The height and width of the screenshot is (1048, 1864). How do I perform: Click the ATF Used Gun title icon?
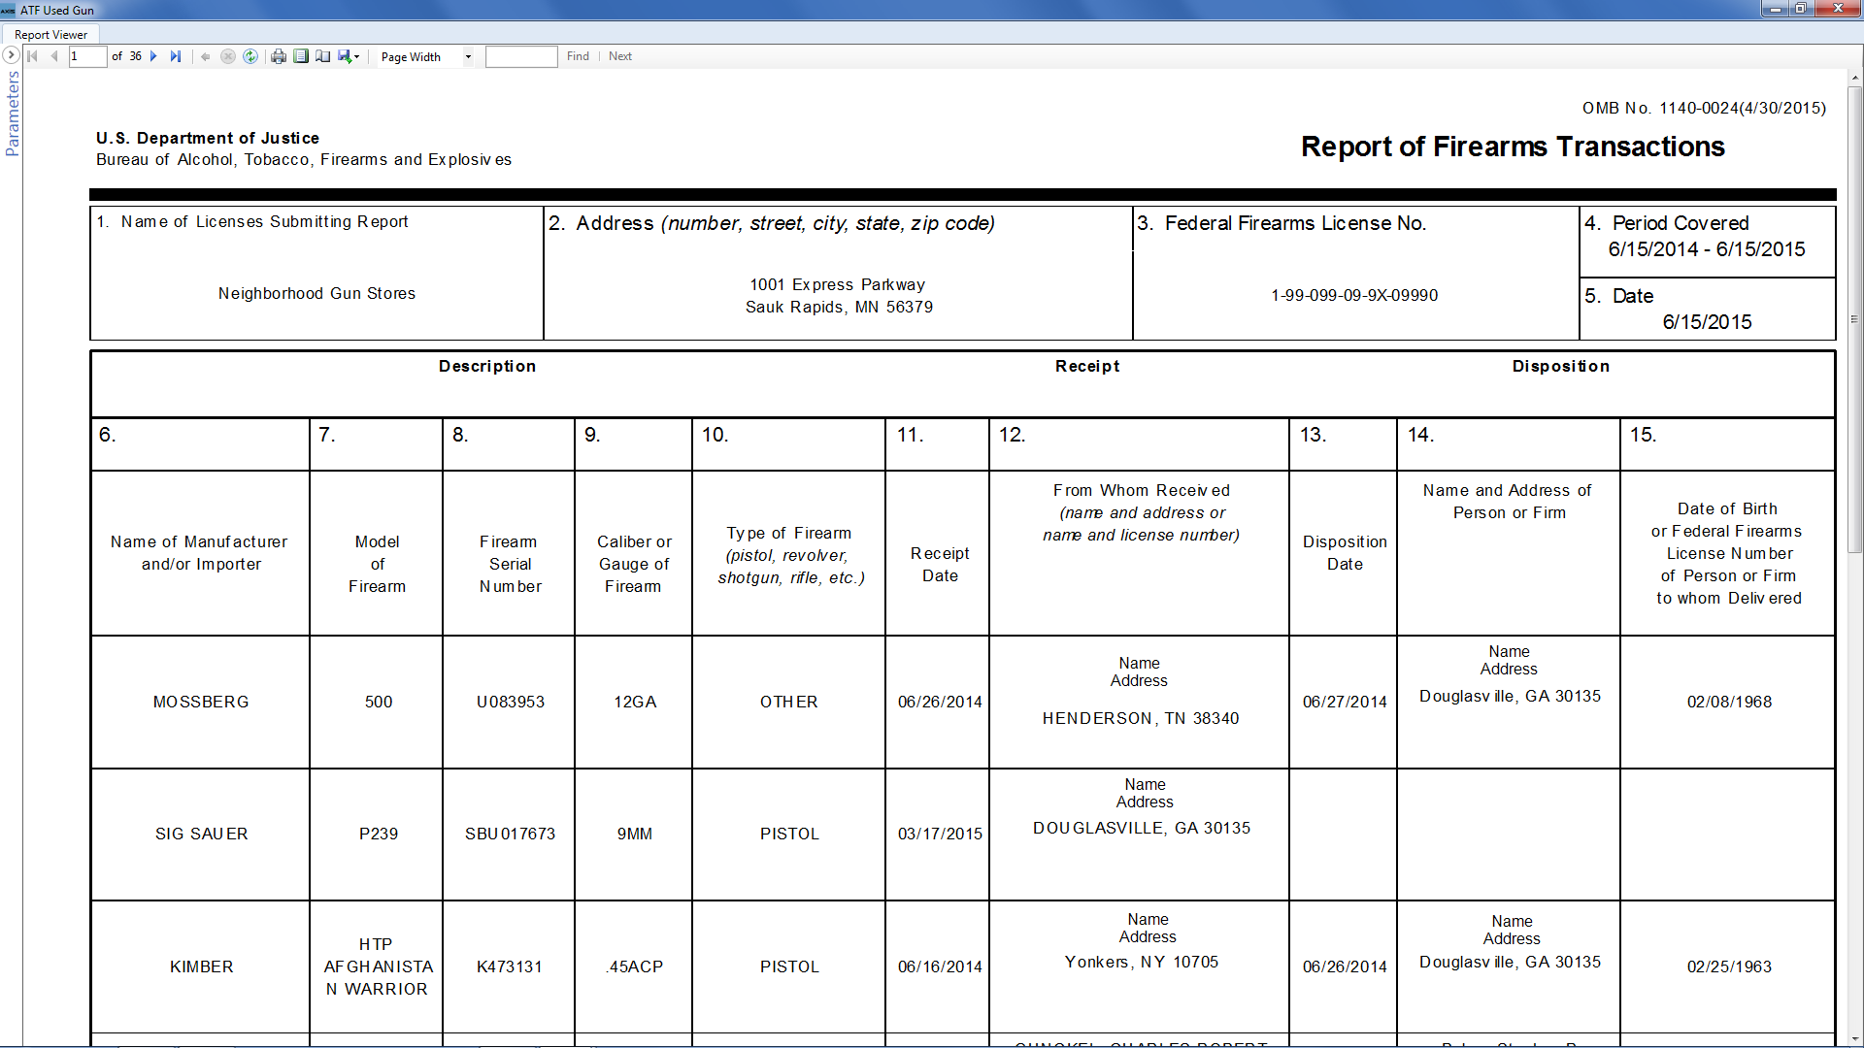tap(9, 10)
